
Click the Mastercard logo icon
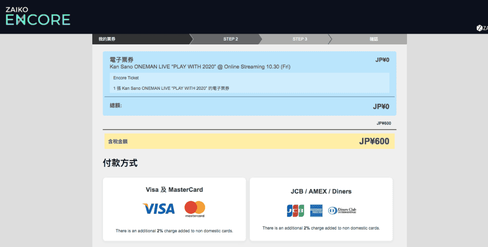(x=195, y=209)
